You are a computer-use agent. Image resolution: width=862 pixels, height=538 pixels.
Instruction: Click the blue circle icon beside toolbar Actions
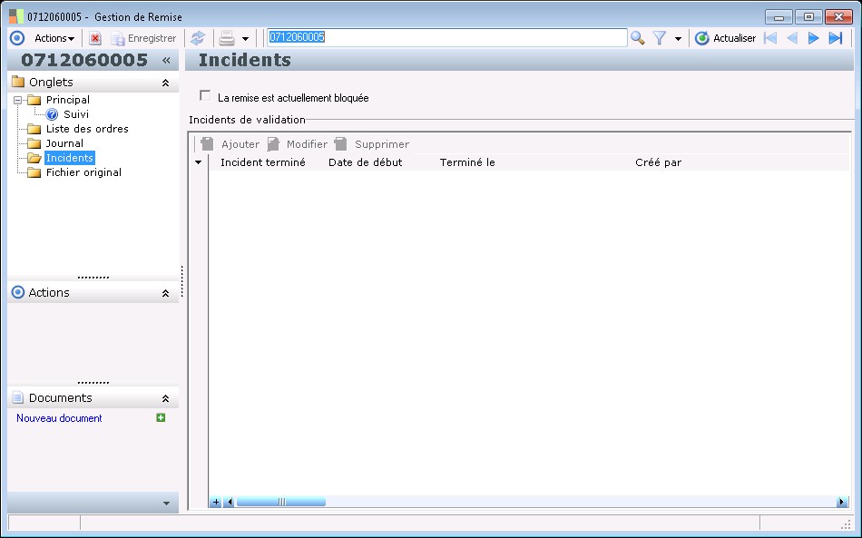point(17,38)
